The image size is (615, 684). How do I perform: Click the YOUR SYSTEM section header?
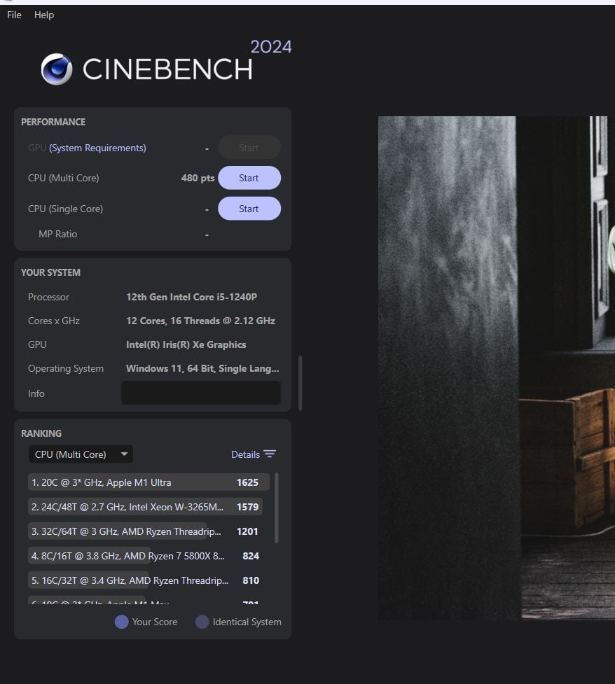tap(50, 272)
